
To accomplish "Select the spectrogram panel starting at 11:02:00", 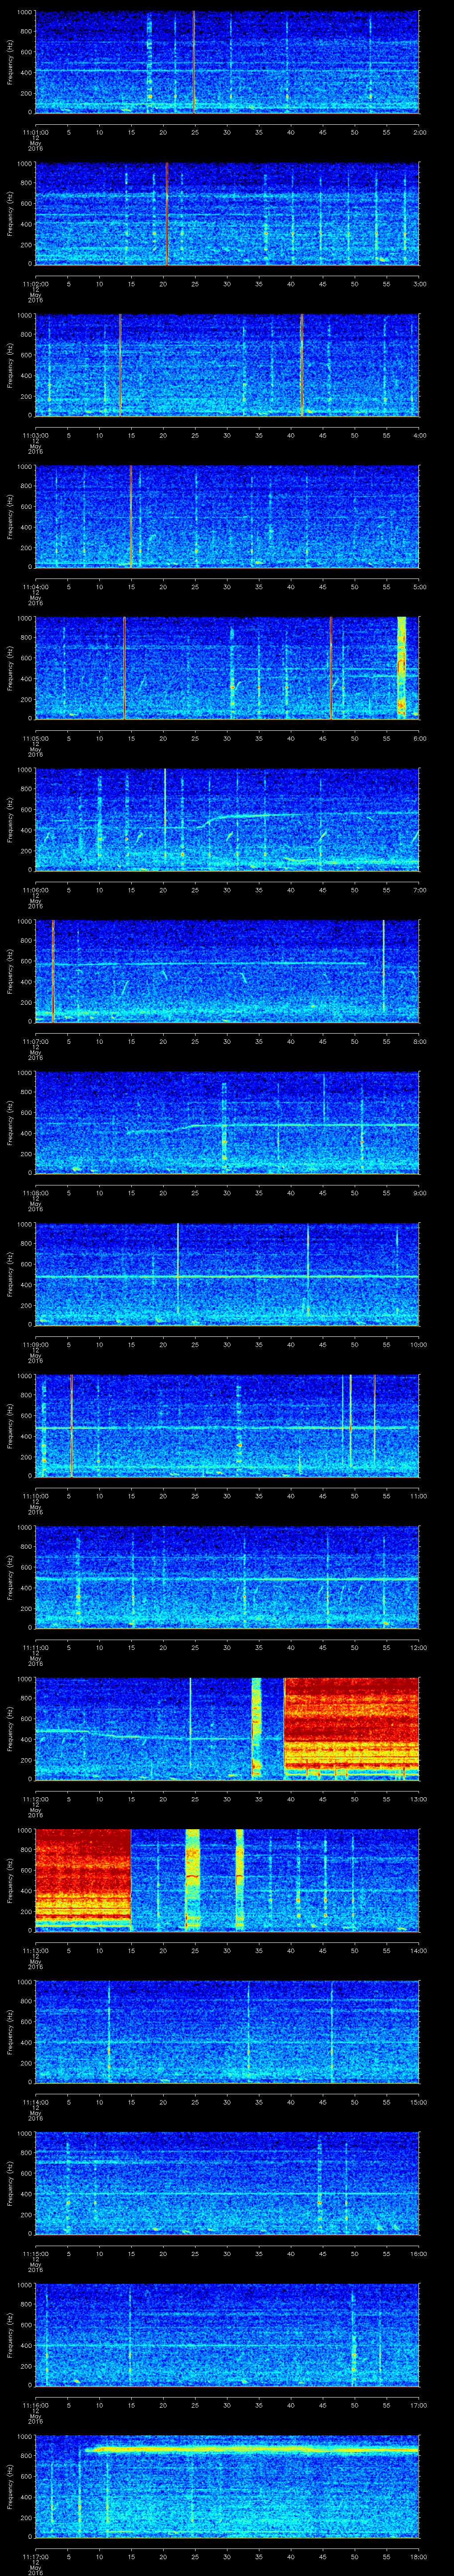I will (x=227, y=214).
